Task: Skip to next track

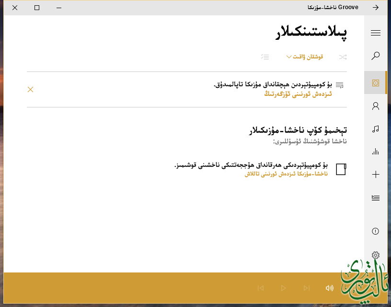Action: coord(307,288)
